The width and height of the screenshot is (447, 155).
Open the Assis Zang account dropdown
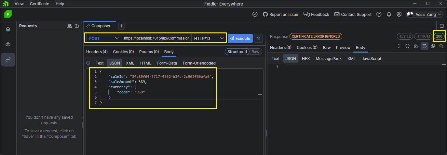tap(425, 14)
